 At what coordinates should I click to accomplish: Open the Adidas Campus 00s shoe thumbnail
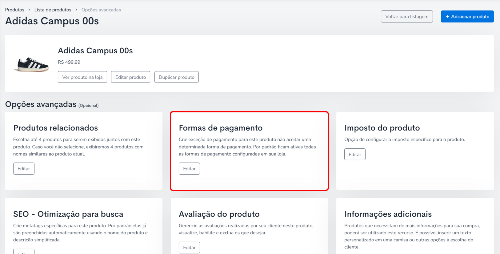(31, 64)
